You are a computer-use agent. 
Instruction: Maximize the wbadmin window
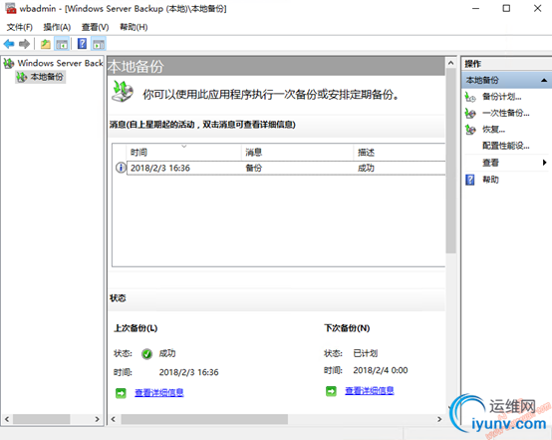click(506, 8)
